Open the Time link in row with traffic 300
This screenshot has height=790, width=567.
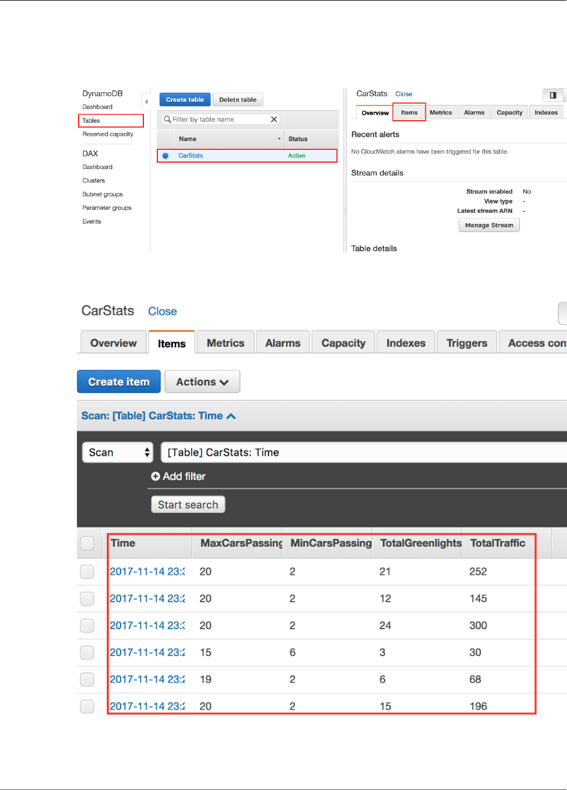point(147,626)
